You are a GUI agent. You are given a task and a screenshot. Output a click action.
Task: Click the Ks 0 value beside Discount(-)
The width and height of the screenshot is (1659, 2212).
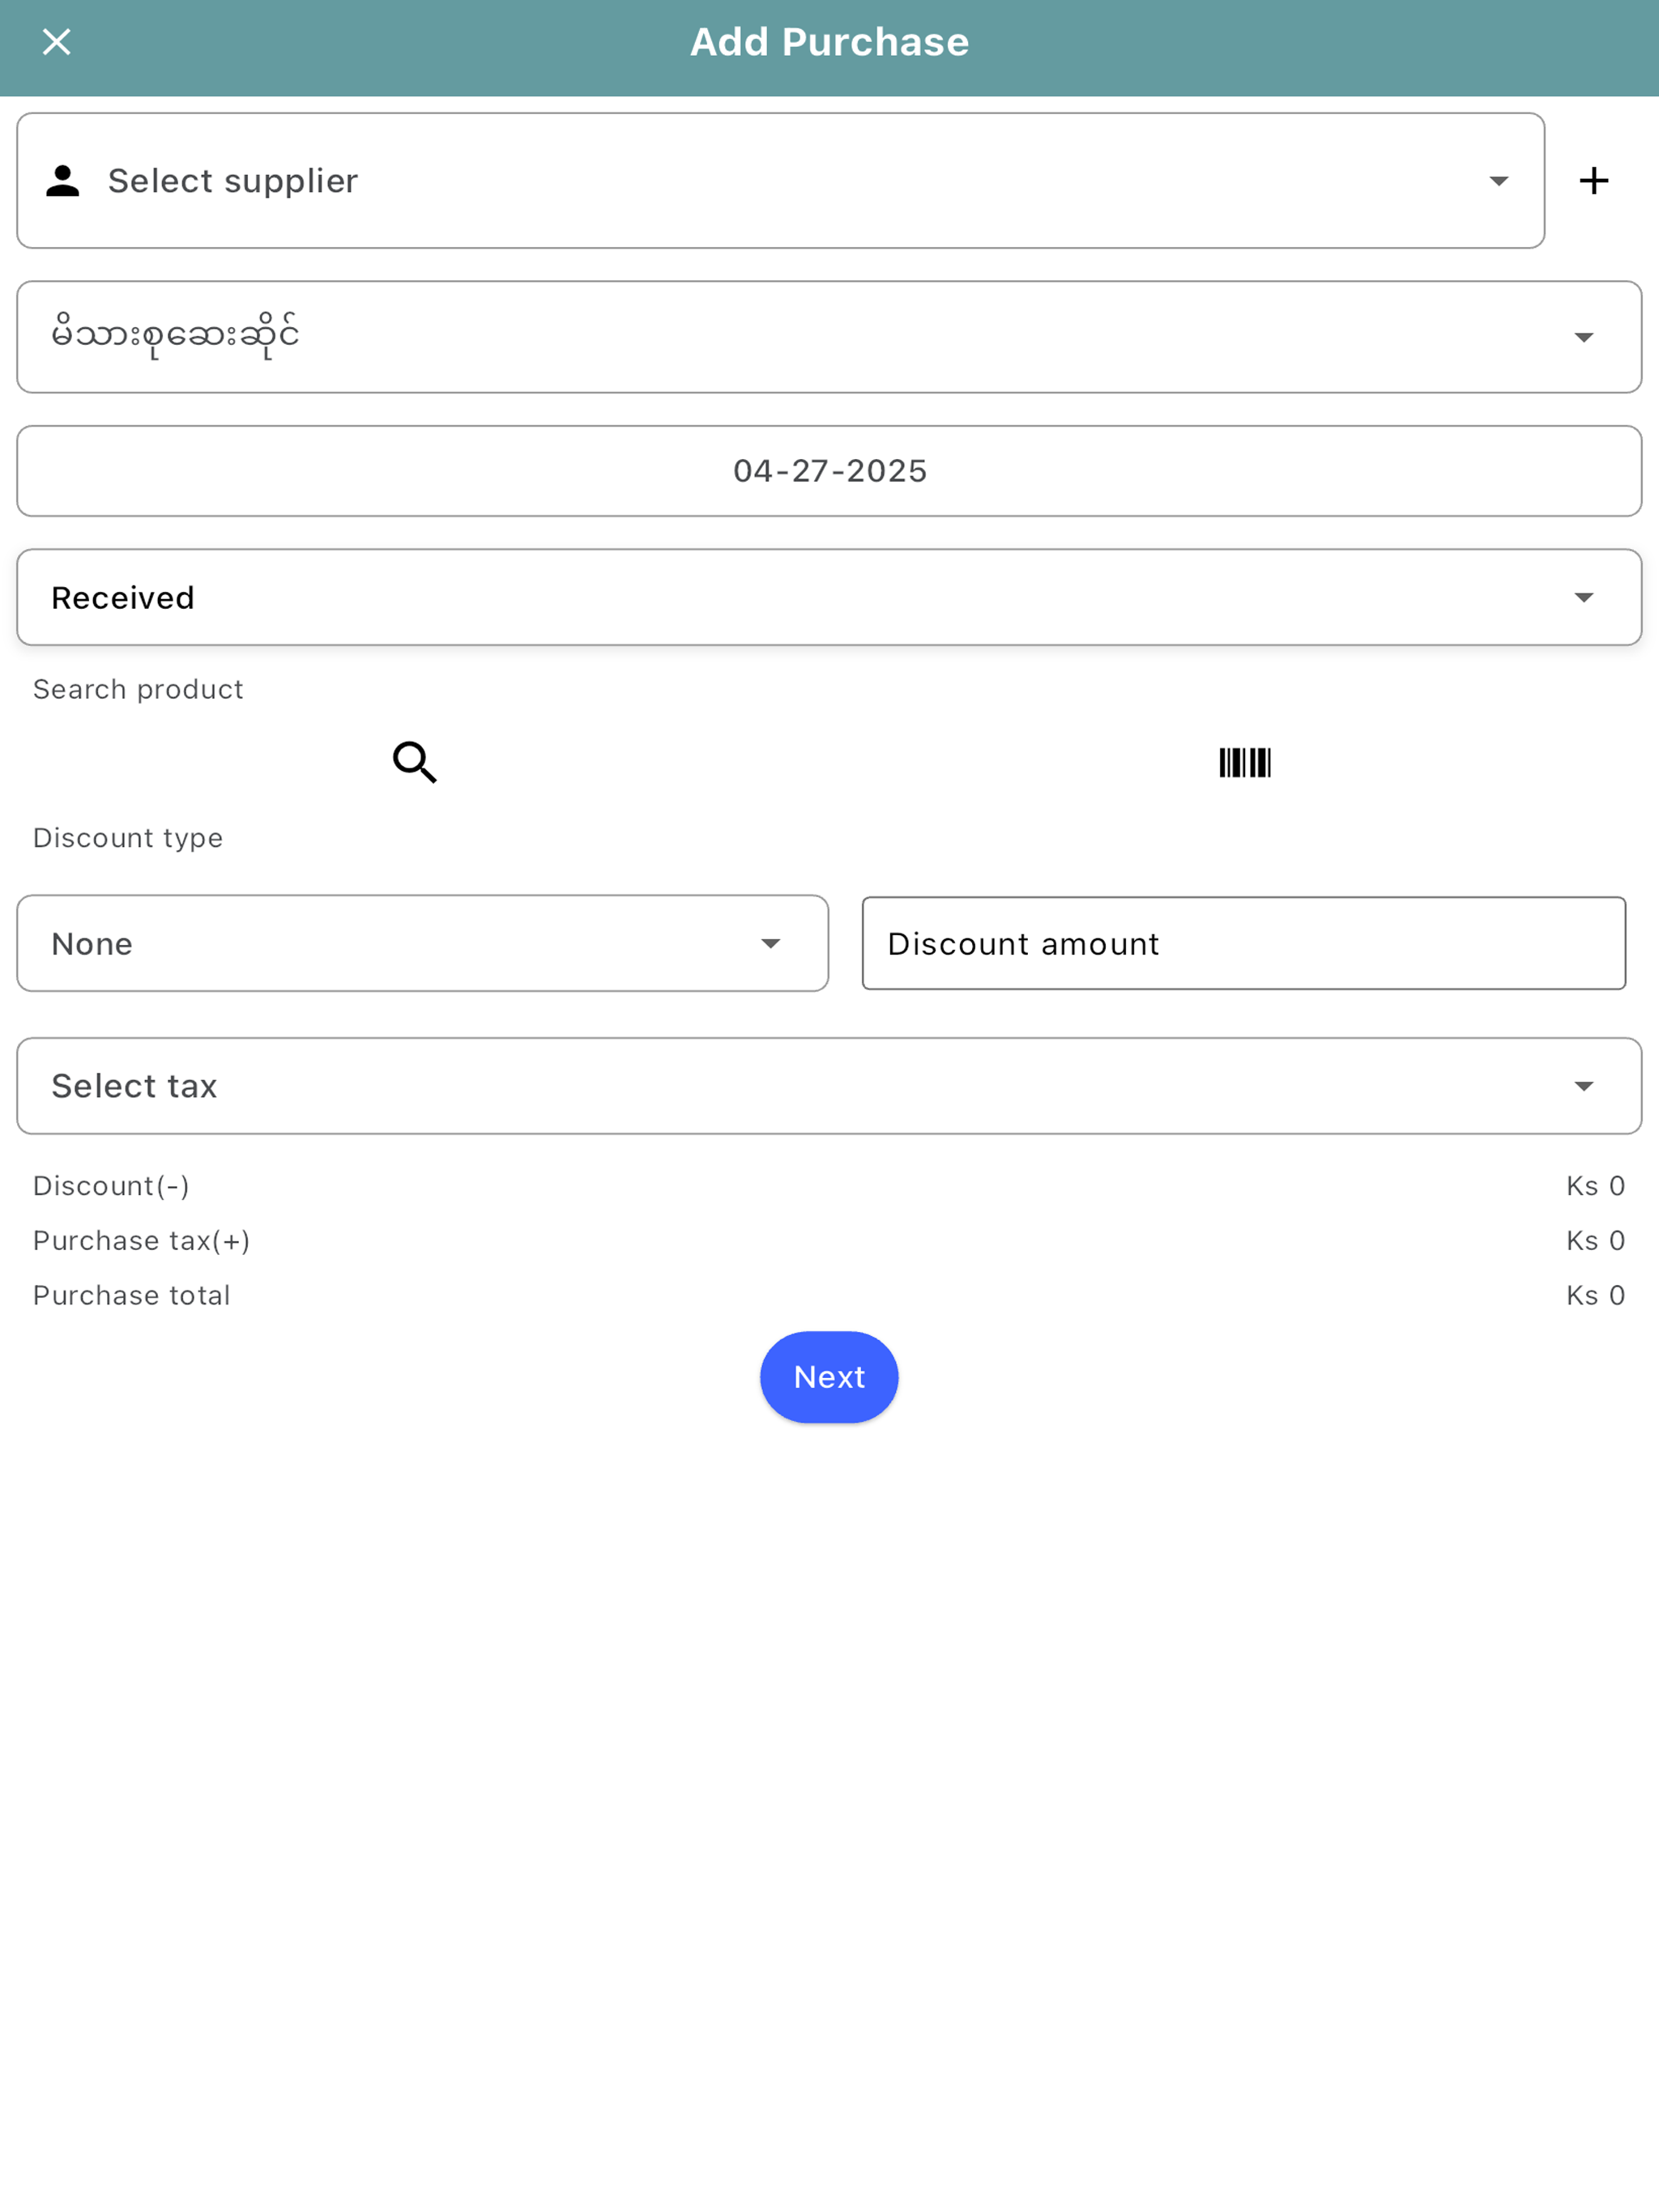point(1596,1186)
